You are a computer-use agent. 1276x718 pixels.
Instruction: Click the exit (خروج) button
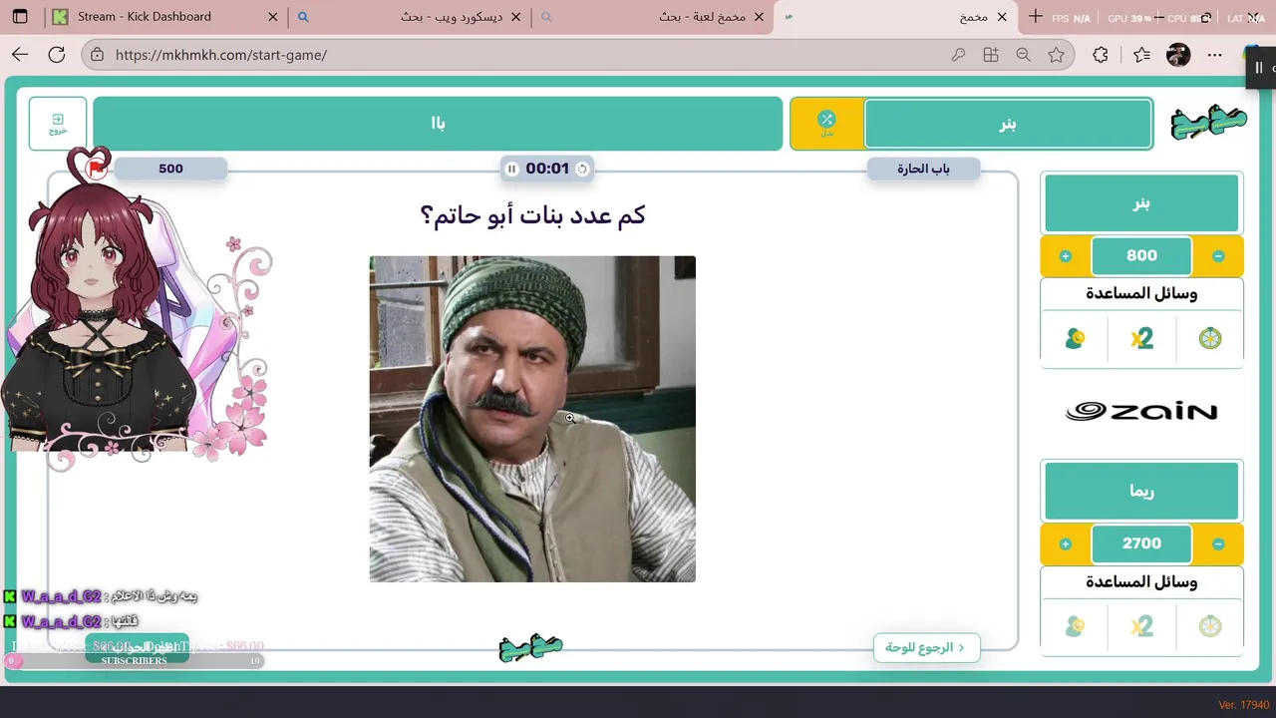tap(58, 124)
